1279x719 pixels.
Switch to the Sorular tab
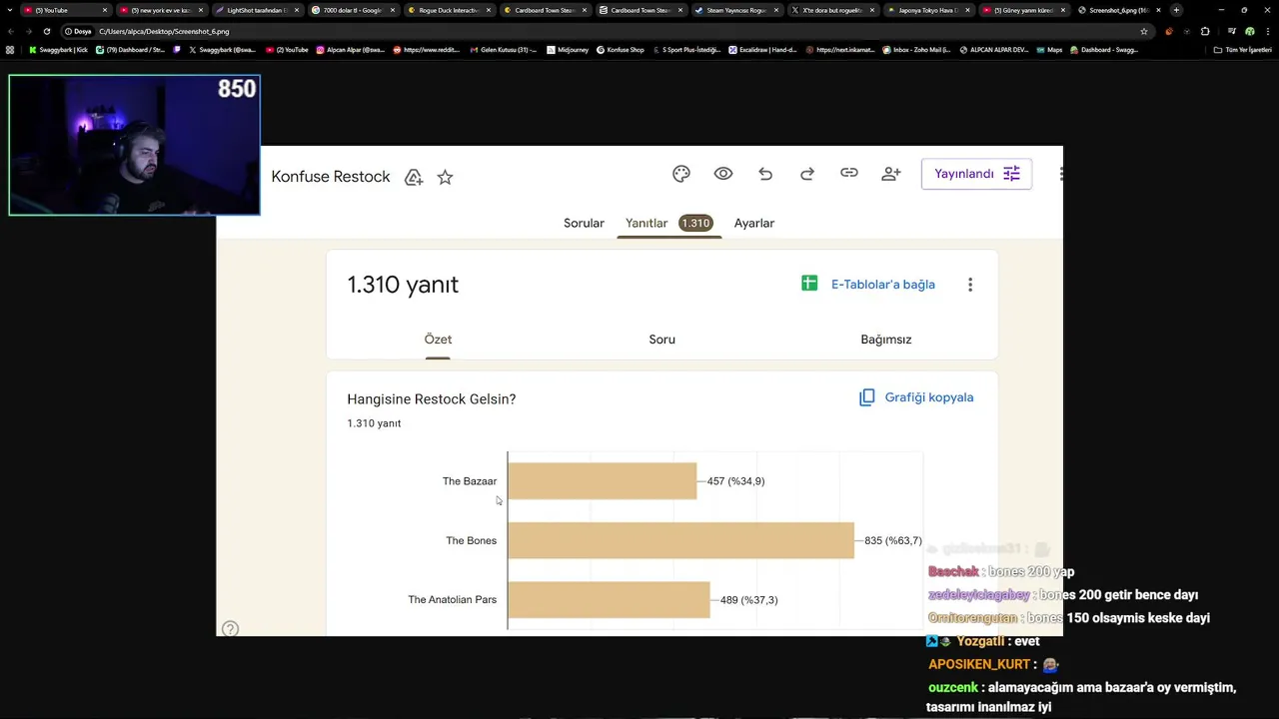[584, 223]
